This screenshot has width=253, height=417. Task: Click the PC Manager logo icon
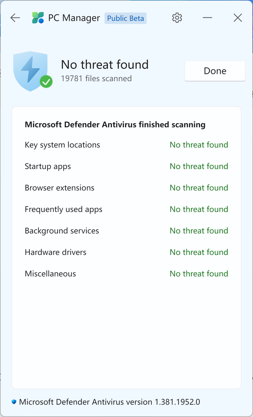(x=38, y=18)
